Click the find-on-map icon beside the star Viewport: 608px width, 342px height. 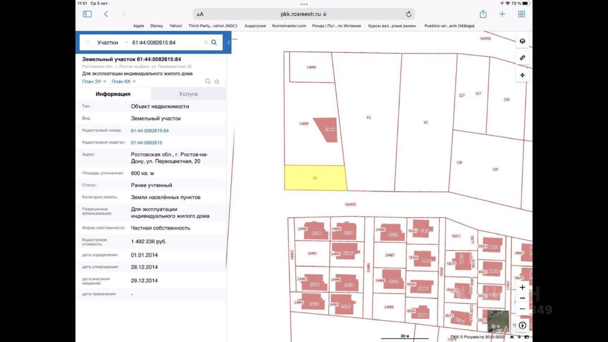[208, 81]
